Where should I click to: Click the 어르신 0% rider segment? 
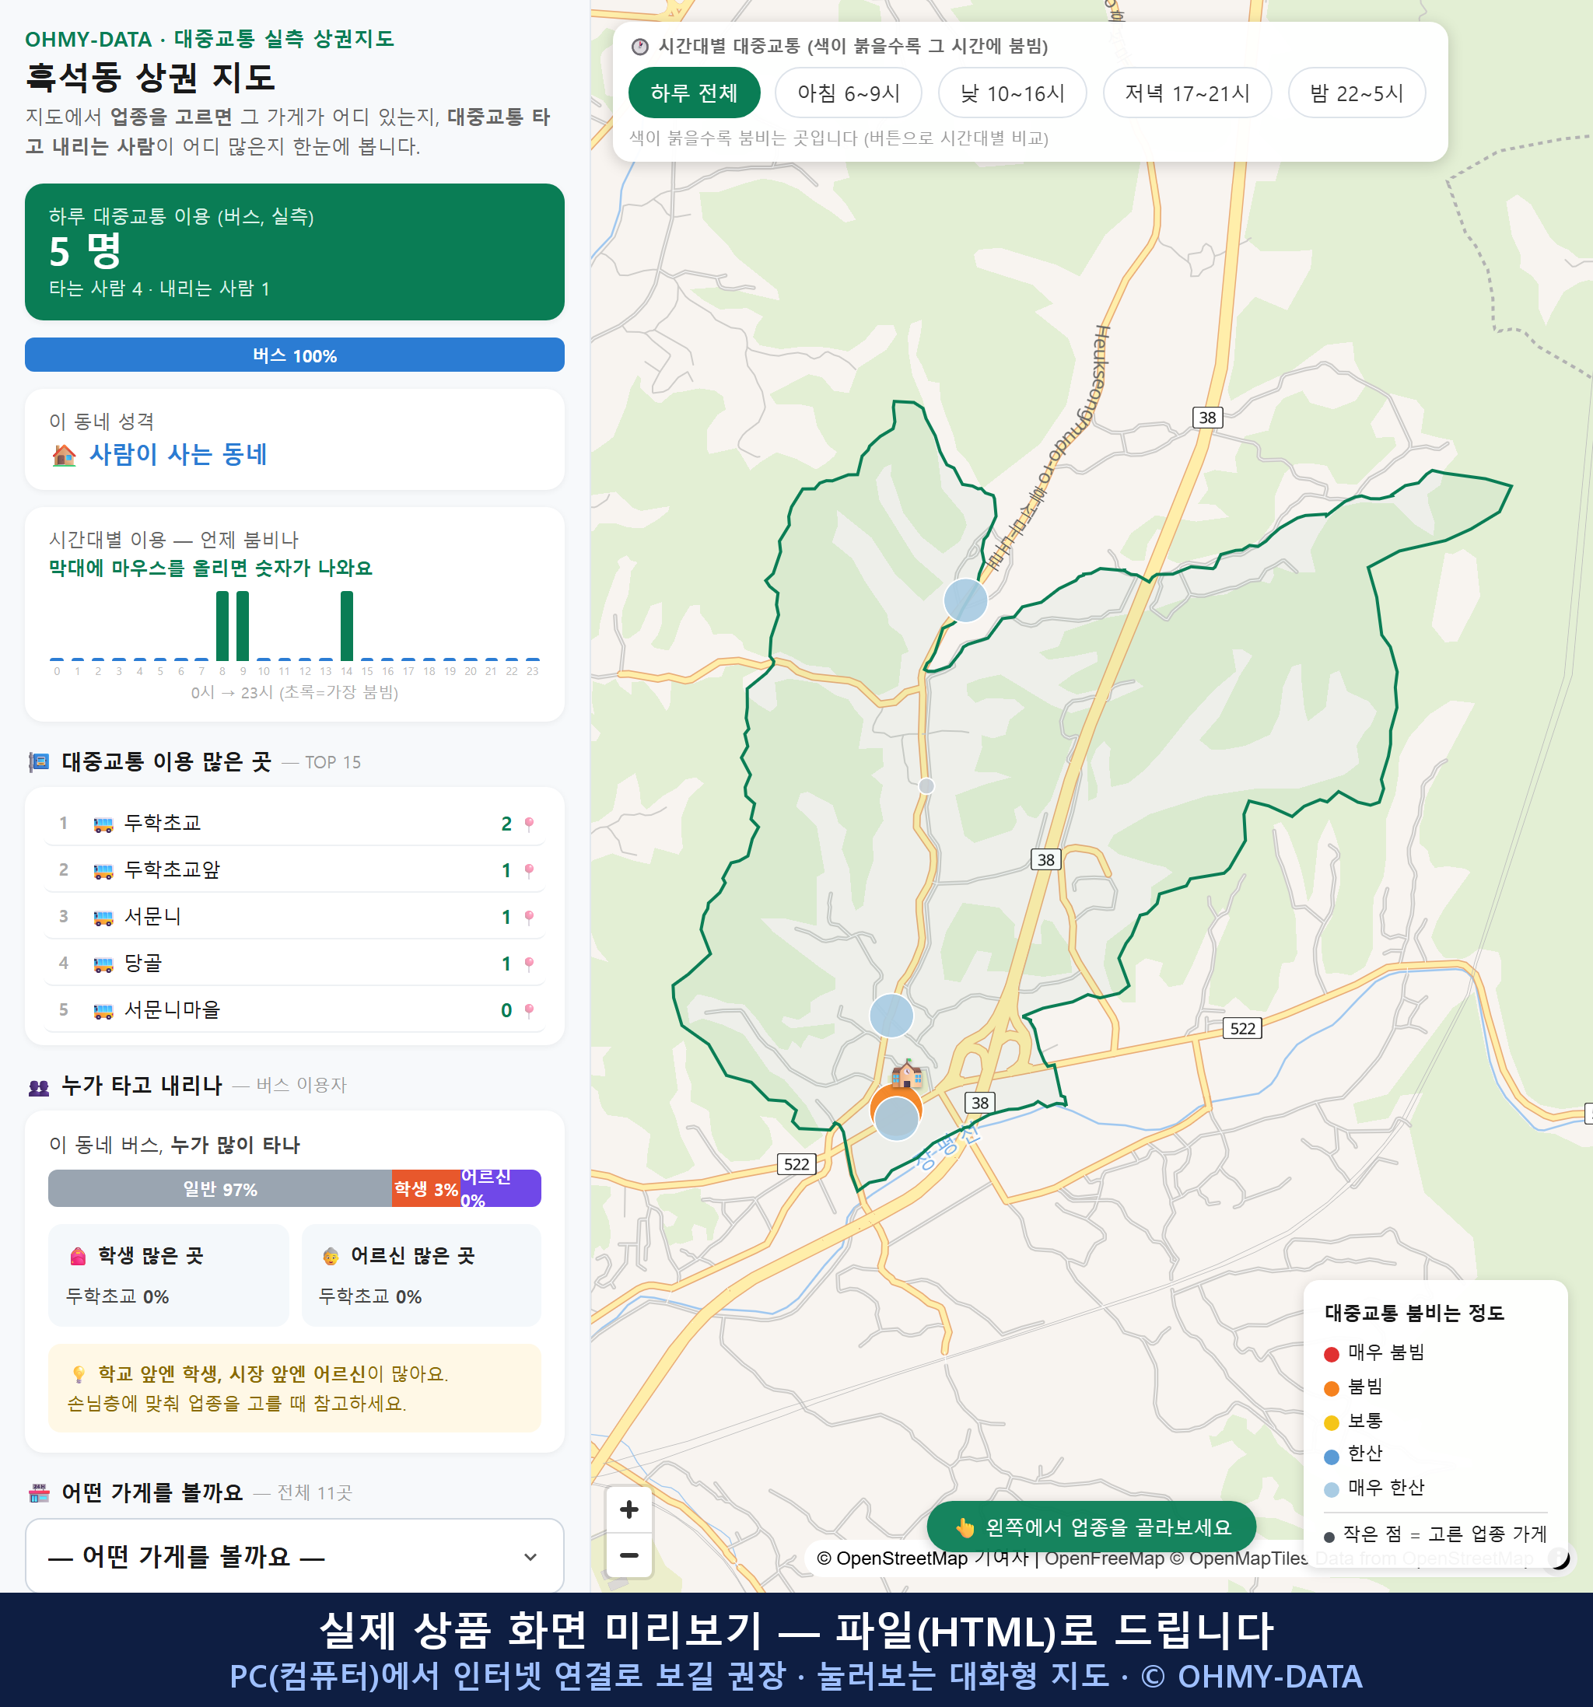(501, 1188)
